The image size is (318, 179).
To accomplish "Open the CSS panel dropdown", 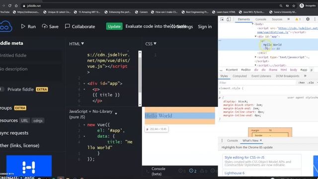I will tap(151, 44).
